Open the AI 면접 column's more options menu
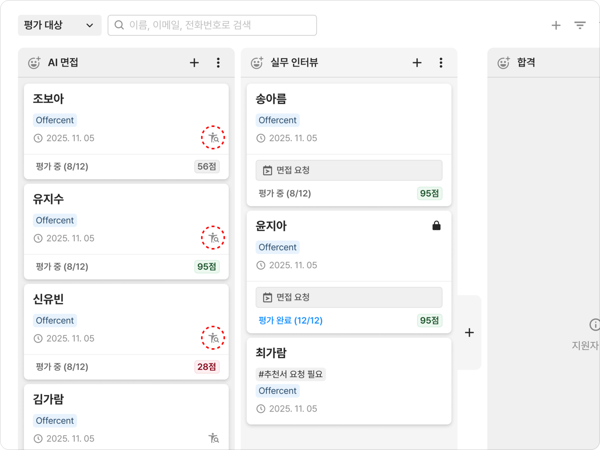 (x=218, y=63)
